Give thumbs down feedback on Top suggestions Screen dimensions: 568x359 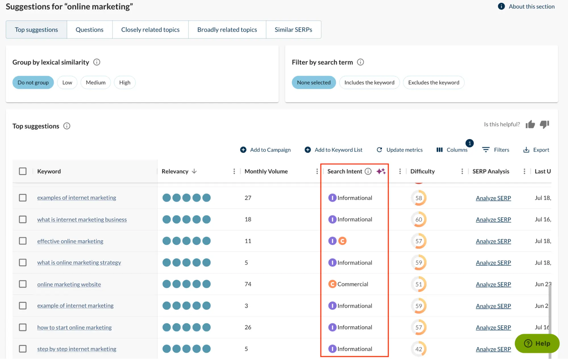[544, 125]
